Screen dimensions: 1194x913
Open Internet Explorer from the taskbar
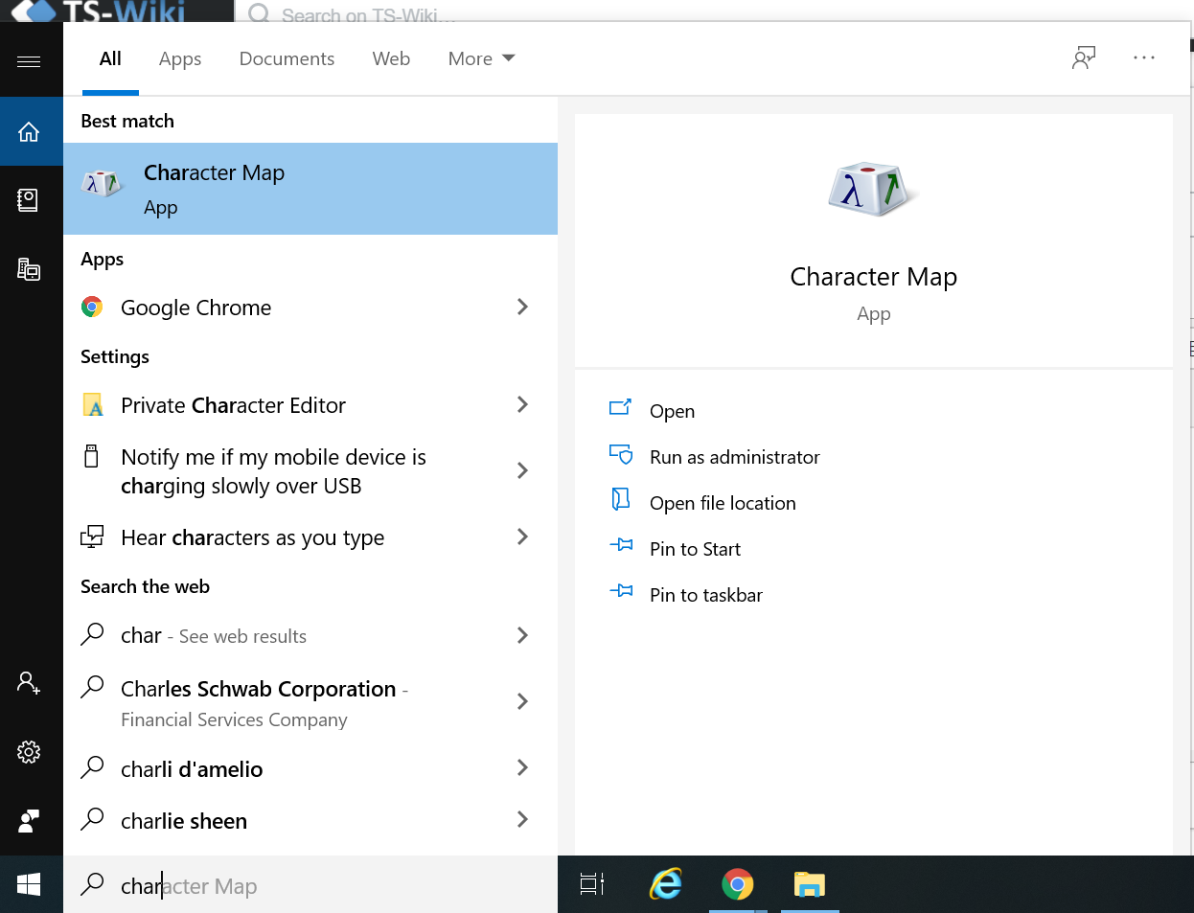coord(665,884)
